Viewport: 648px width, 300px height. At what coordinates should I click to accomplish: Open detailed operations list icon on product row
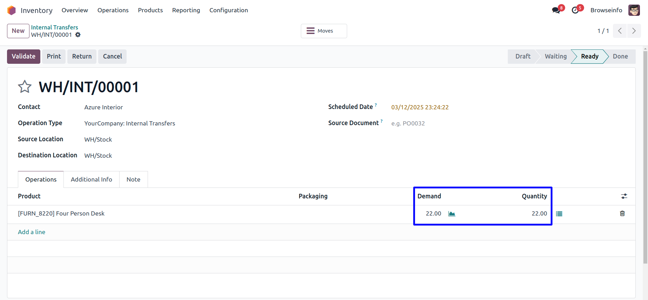coord(559,214)
